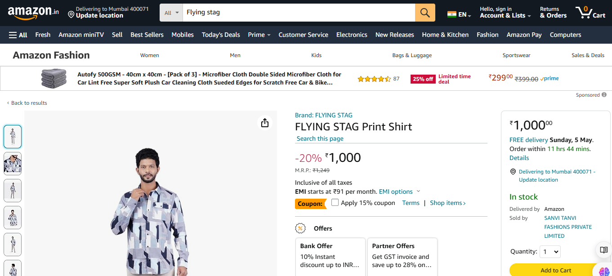Open the All search category dropdown
Image resolution: width=612 pixels, height=276 pixels.
[x=171, y=13]
